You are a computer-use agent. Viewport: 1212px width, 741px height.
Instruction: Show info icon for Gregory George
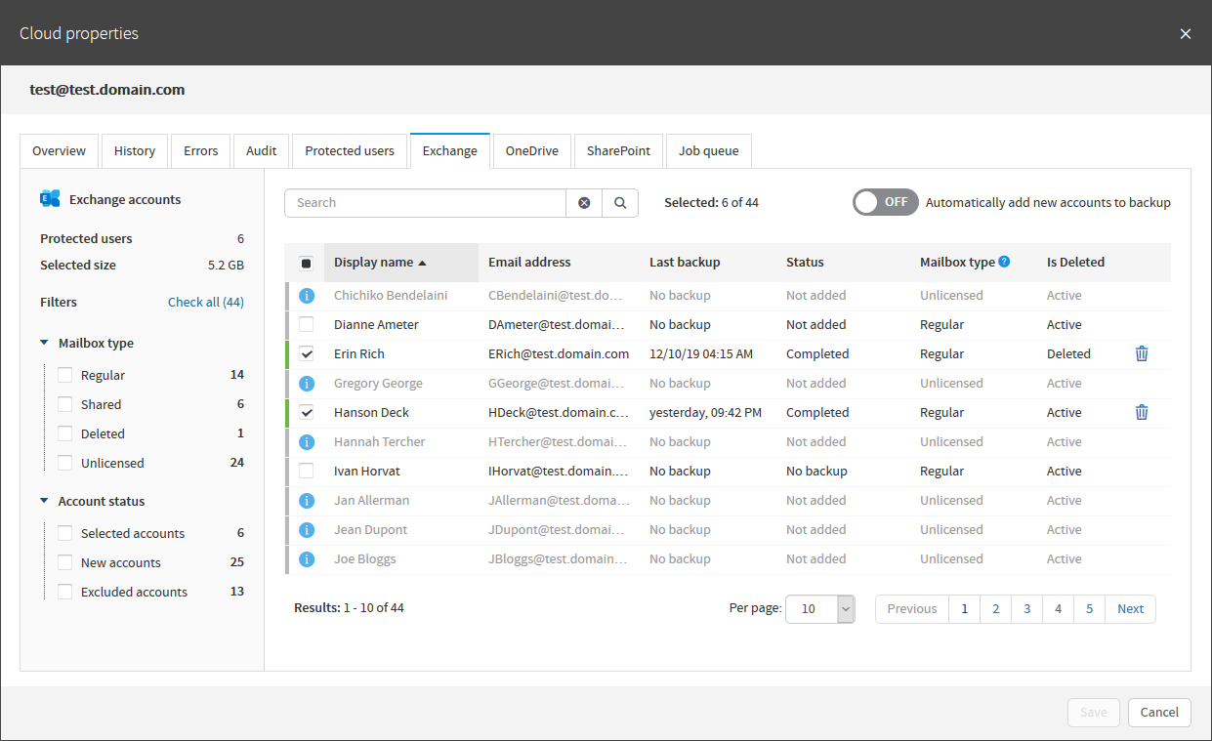[x=307, y=383]
